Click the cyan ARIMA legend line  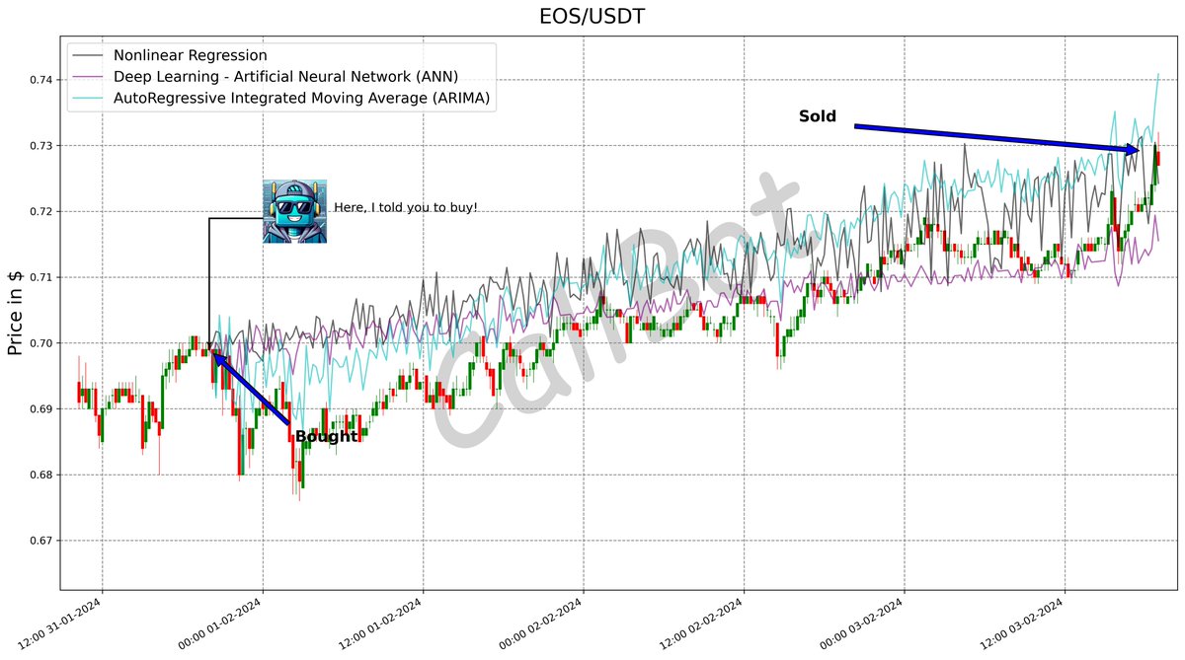(x=88, y=98)
